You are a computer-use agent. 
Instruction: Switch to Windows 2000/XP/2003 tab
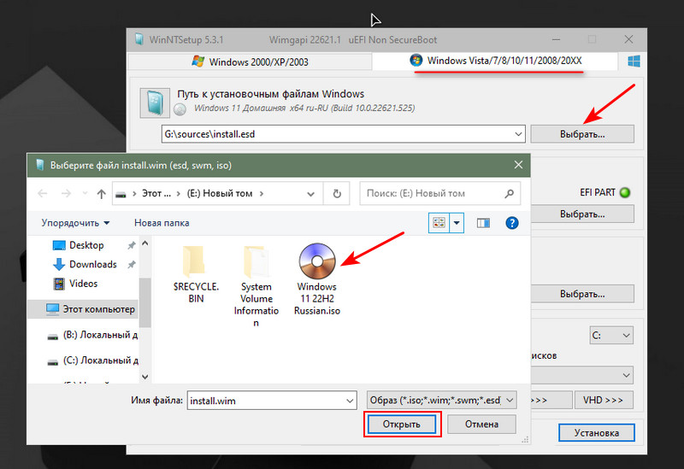click(250, 62)
